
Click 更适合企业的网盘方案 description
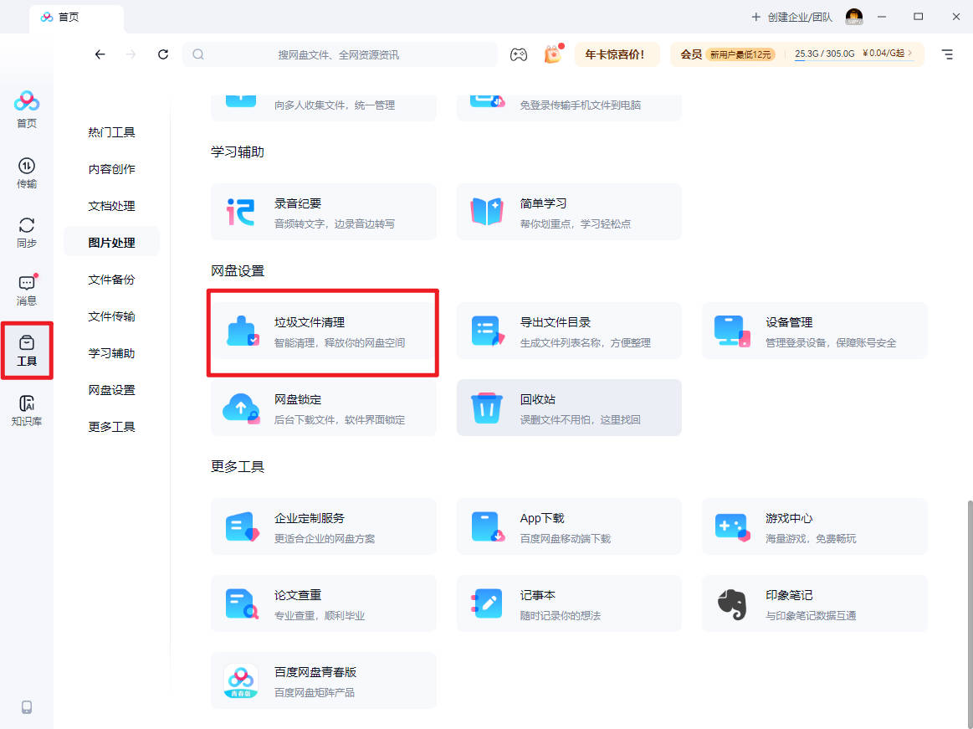pos(325,538)
